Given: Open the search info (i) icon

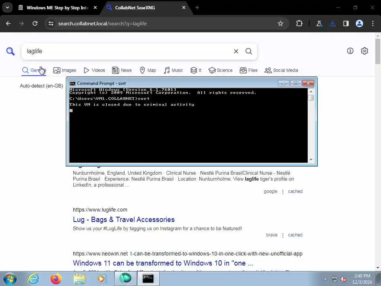Looking at the screenshot, I should pos(350,51).
